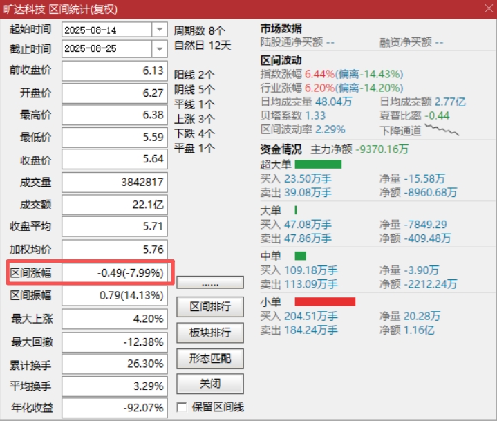Click the 最大回撤 field -12.38%
497x421 pixels.
point(115,342)
